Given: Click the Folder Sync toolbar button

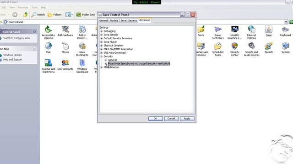Looking at the screenshot, I should tap(86, 15).
